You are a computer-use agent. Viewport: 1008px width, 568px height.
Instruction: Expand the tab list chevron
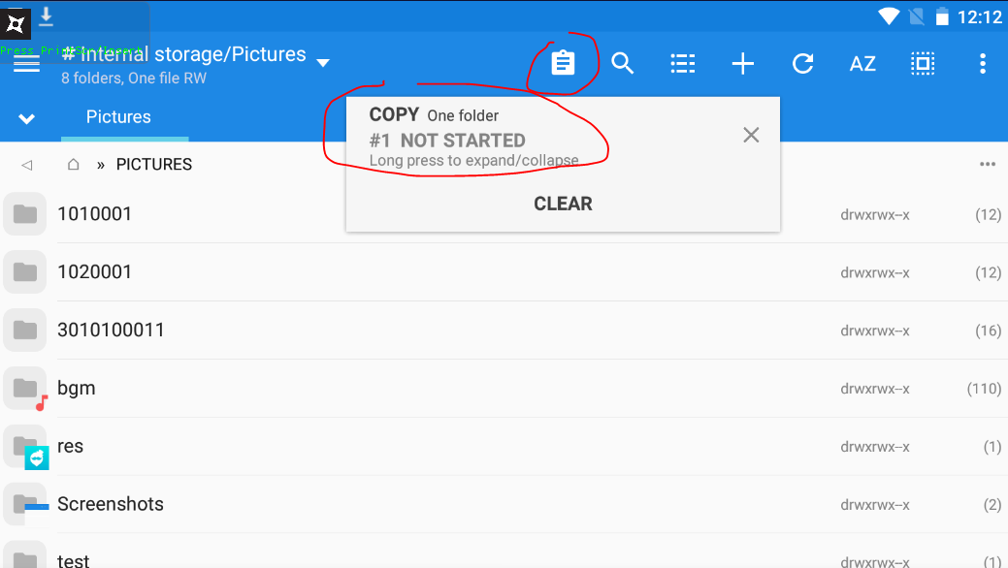(27, 118)
